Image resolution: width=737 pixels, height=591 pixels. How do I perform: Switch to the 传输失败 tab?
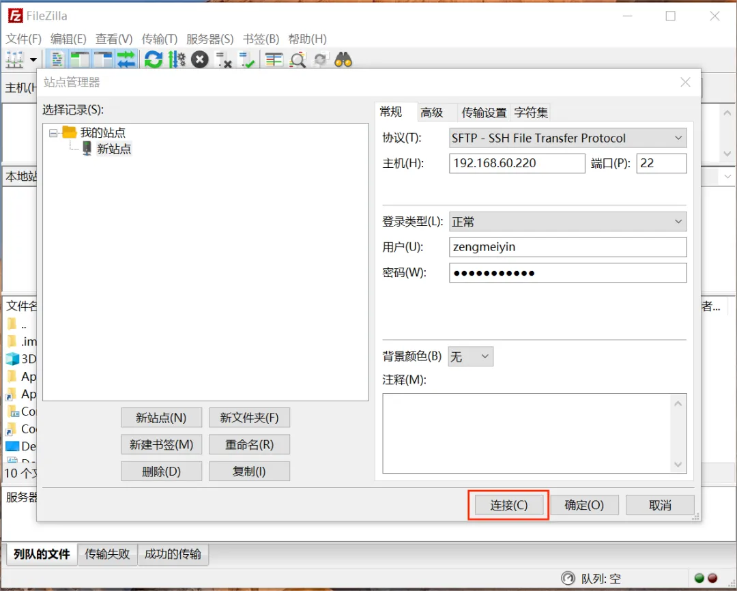point(107,554)
